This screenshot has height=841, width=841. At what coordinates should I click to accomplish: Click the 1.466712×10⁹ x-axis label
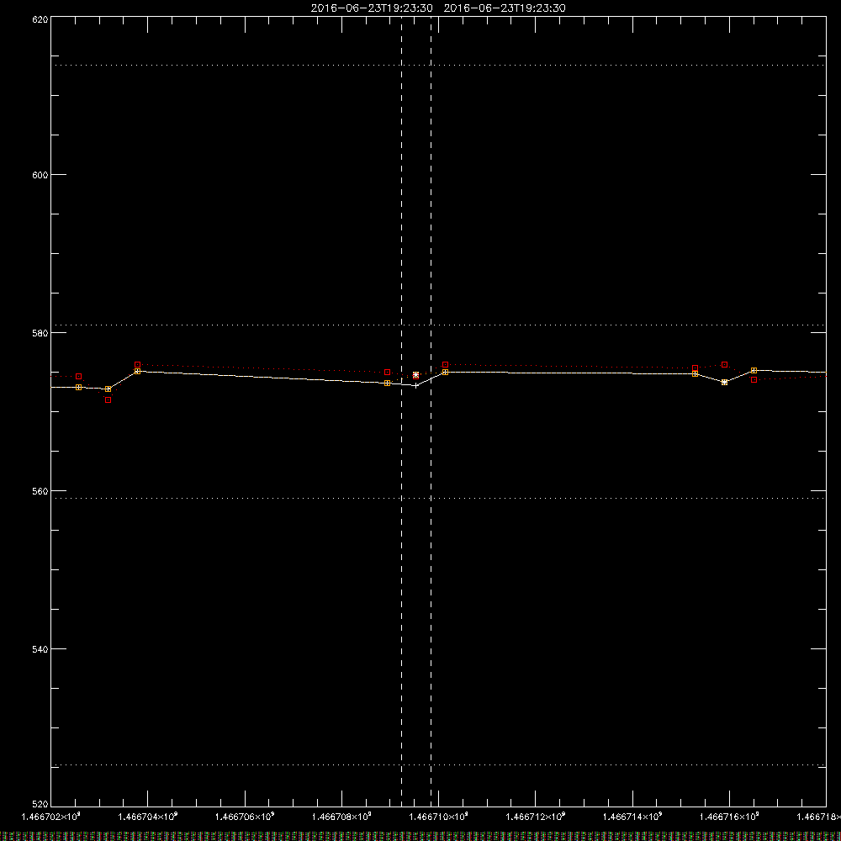[535, 817]
